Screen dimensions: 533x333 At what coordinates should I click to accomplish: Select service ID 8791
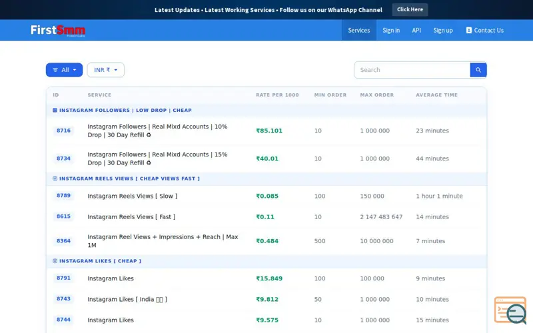tap(63, 278)
